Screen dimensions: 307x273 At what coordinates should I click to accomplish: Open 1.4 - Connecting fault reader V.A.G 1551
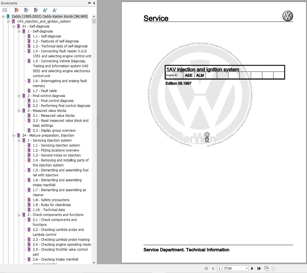tap(62, 54)
